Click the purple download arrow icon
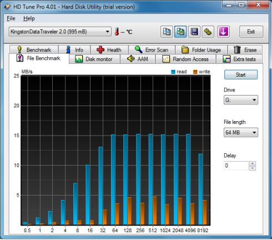The width and height of the screenshot is (272, 240). 224,32
